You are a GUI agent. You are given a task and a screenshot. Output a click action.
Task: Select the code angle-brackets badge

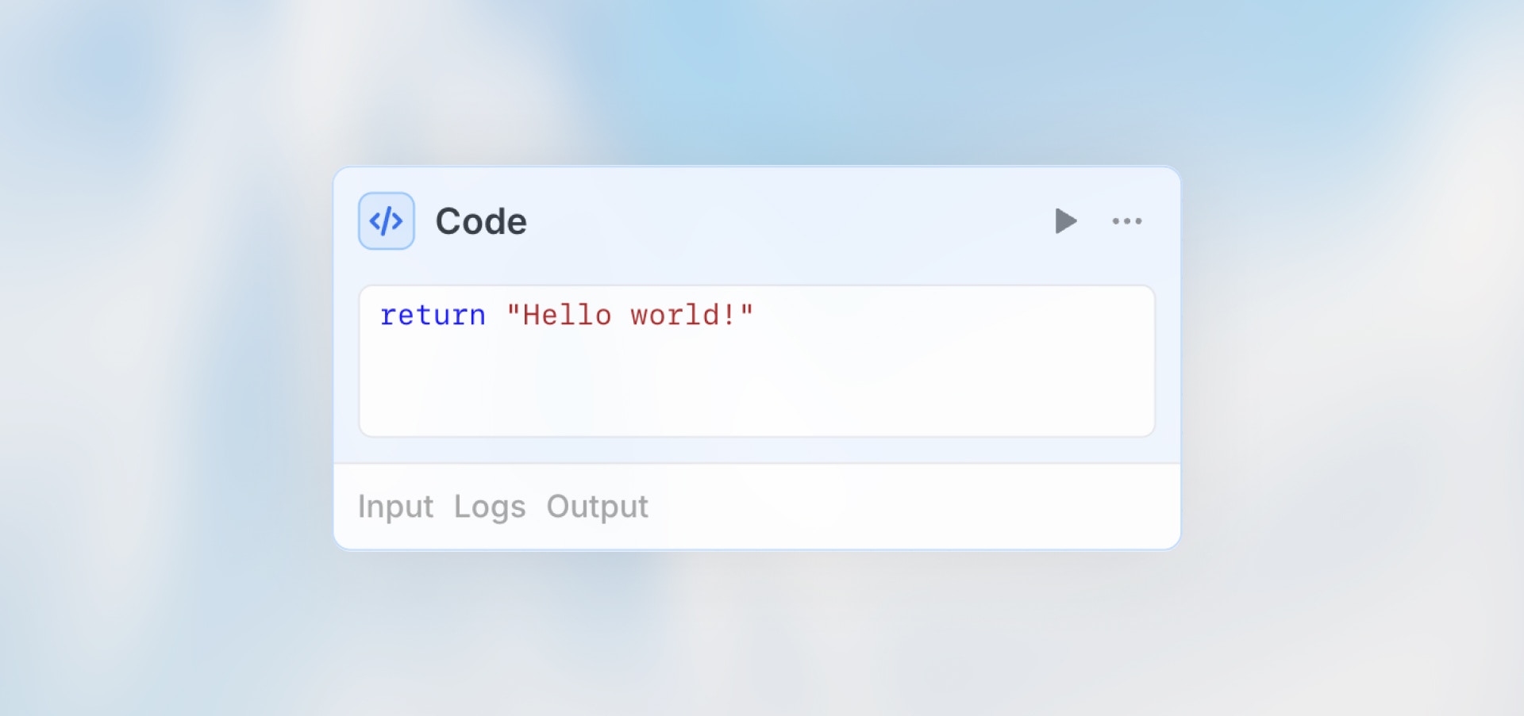click(x=386, y=221)
